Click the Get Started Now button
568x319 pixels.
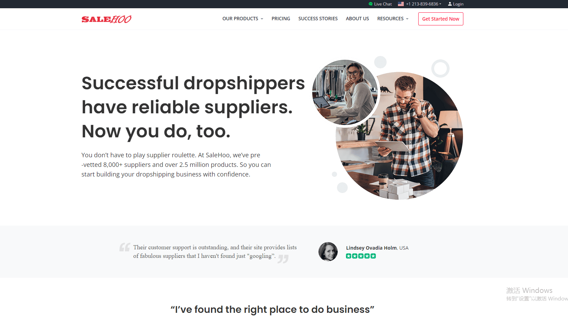click(441, 19)
